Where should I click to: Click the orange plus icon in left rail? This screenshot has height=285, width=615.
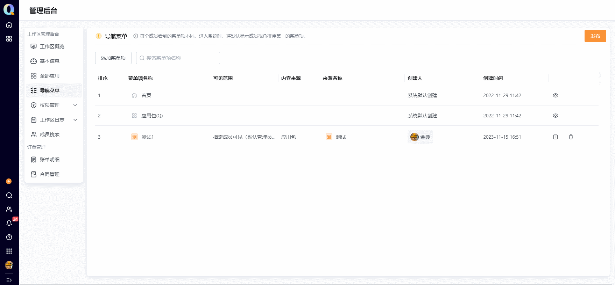9,181
